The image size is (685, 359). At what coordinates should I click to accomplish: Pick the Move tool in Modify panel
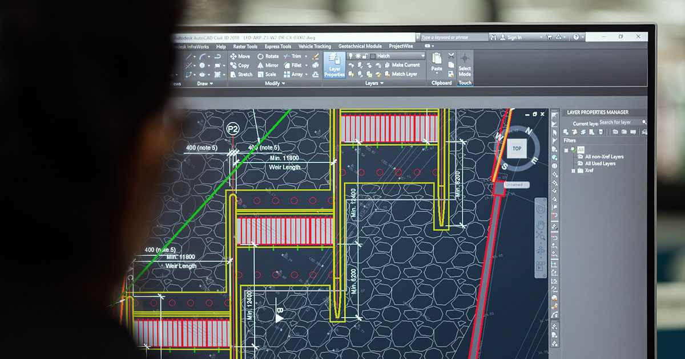tap(240, 56)
